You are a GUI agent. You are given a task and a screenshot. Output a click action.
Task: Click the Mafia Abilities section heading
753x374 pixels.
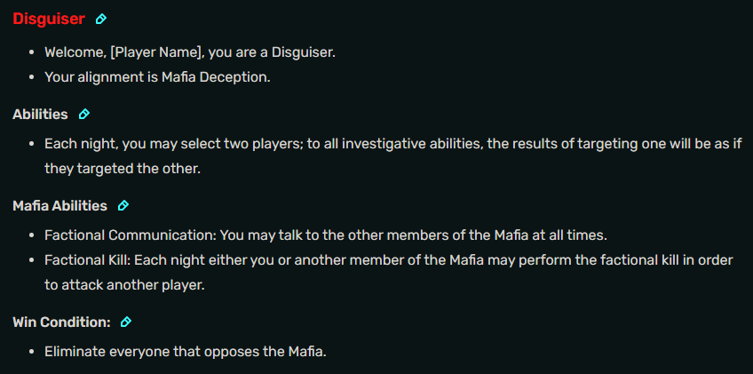59,206
